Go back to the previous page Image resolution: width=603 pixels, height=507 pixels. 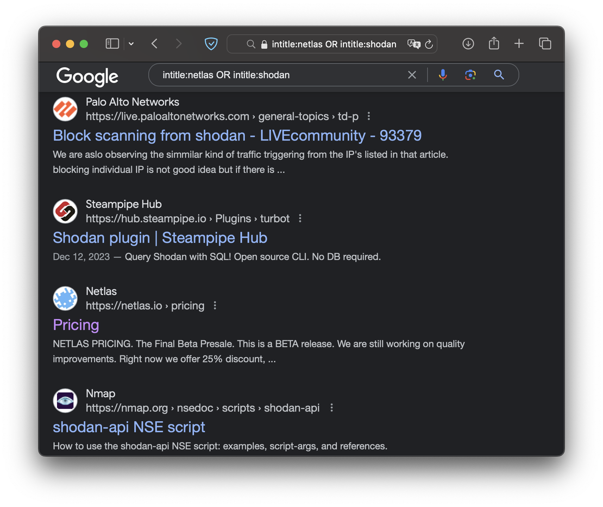coord(154,44)
